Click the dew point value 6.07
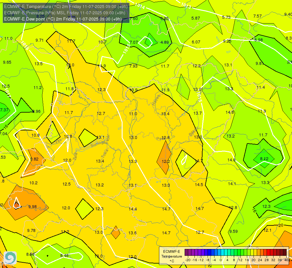The width and height of the screenshot is (292, 268). coord(196,42)
